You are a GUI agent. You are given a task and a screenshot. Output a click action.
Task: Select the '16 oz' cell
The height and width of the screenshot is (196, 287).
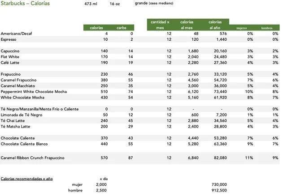pyautogui.click(x=115, y=4)
